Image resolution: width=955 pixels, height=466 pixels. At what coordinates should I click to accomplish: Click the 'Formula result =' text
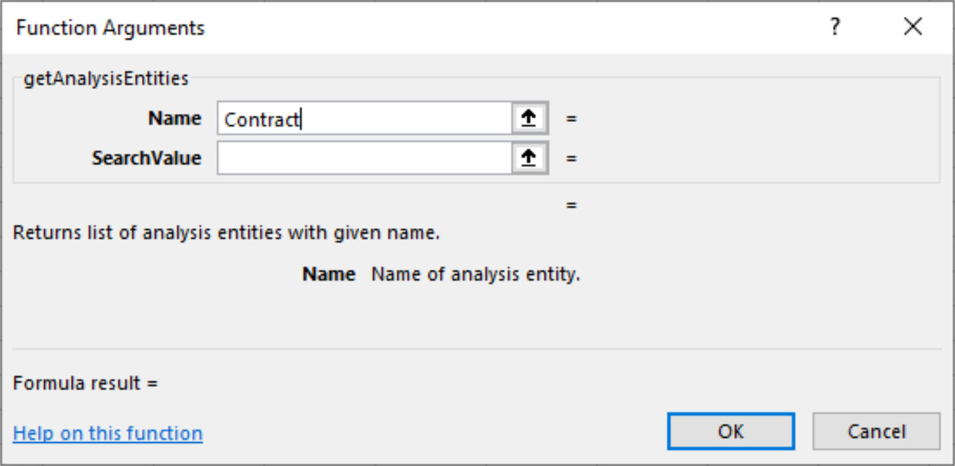[86, 383]
